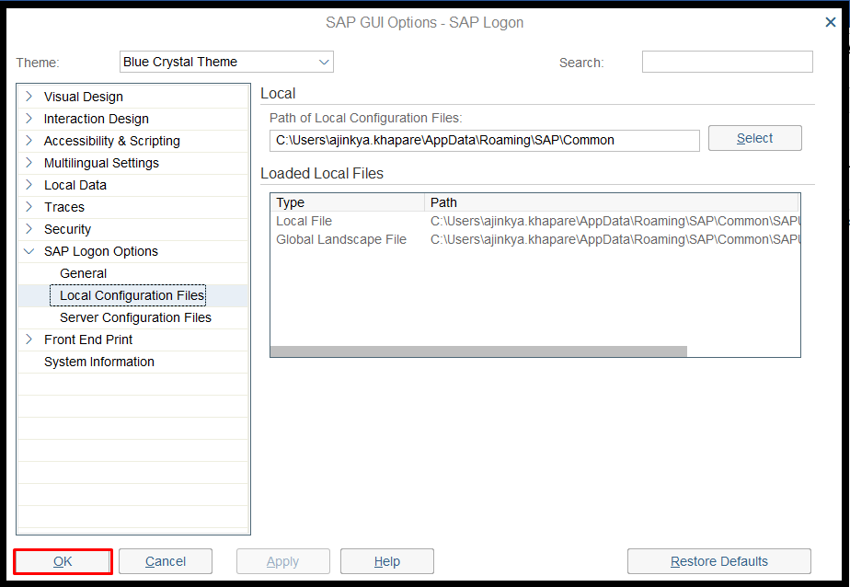Expand the Interaction Design chevron
The height and width of the screenshot is (587, 850).
29,118
